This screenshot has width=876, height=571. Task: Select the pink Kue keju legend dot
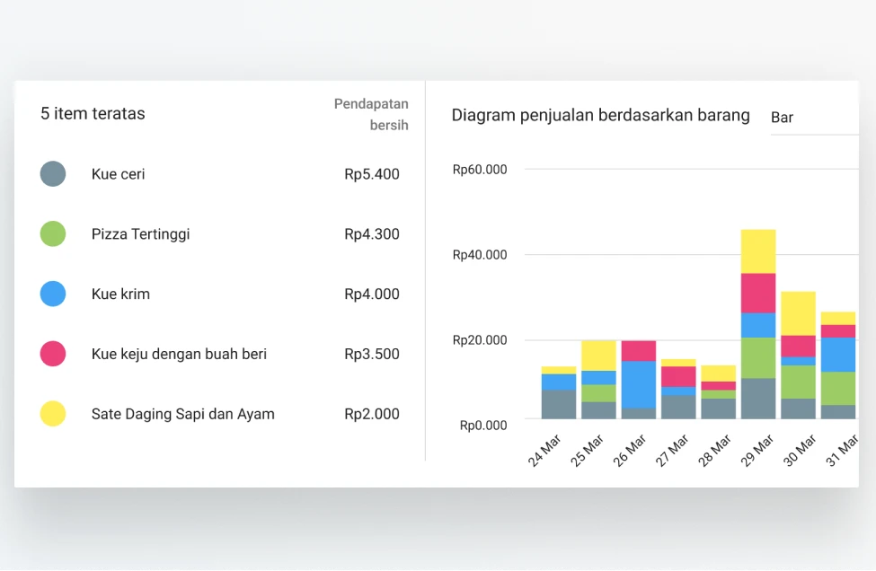53,354
